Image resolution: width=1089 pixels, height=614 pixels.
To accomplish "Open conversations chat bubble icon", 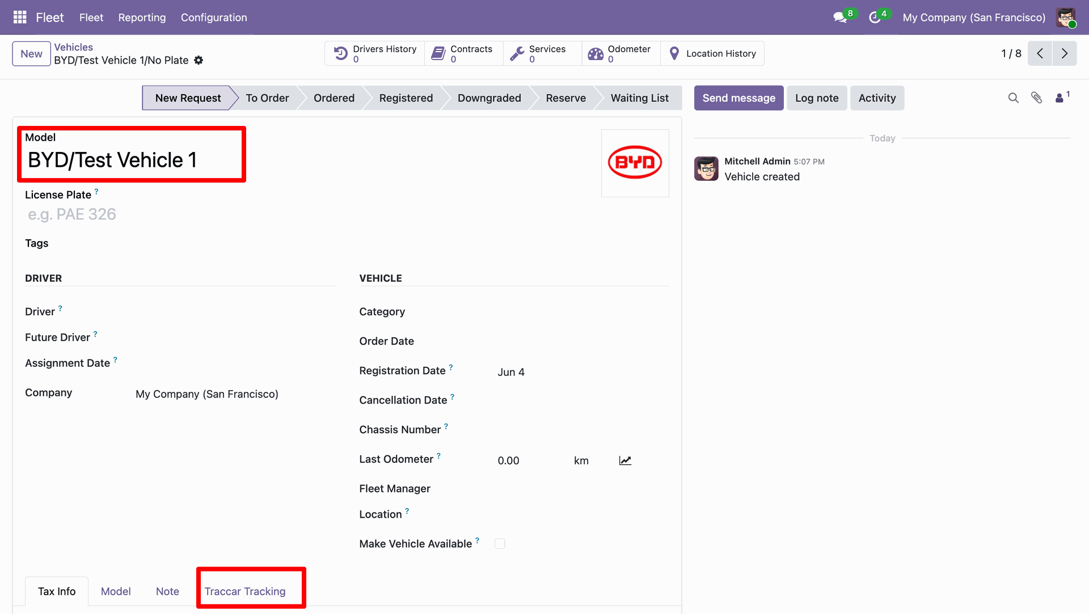I will (840, 18).
